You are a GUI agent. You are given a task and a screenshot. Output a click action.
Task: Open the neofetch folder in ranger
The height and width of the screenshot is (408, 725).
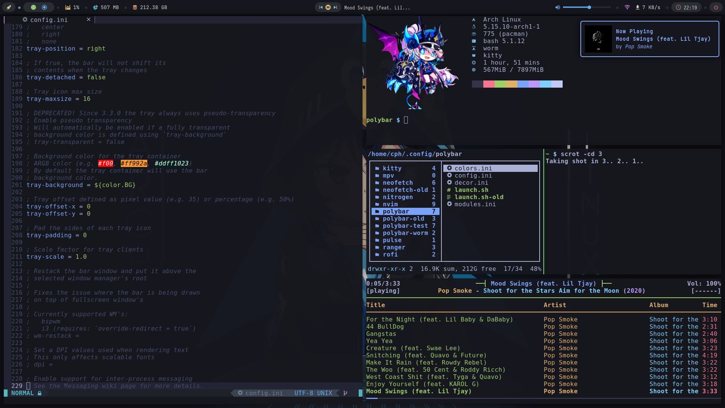tap(405, 182)
